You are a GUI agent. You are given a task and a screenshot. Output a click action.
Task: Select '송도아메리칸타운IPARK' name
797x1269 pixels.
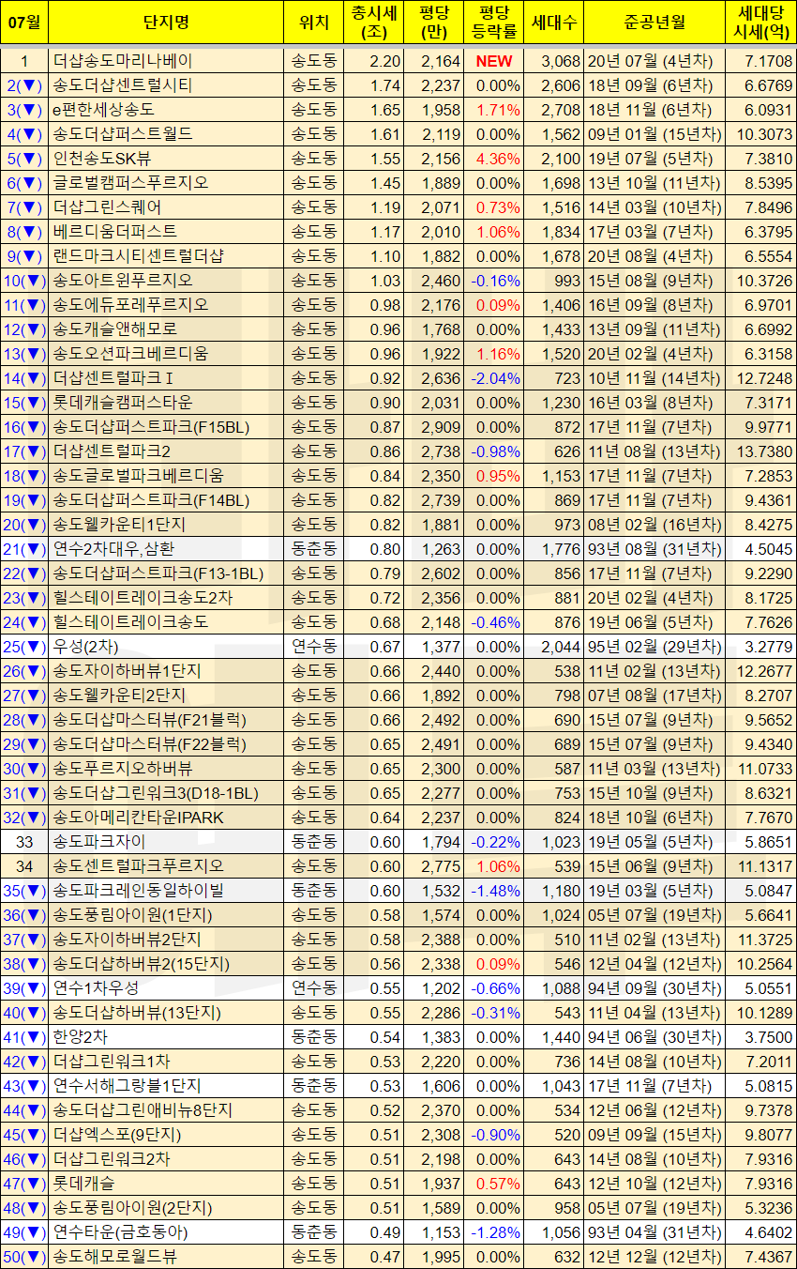pyautogui.click(x=139, y=818)
